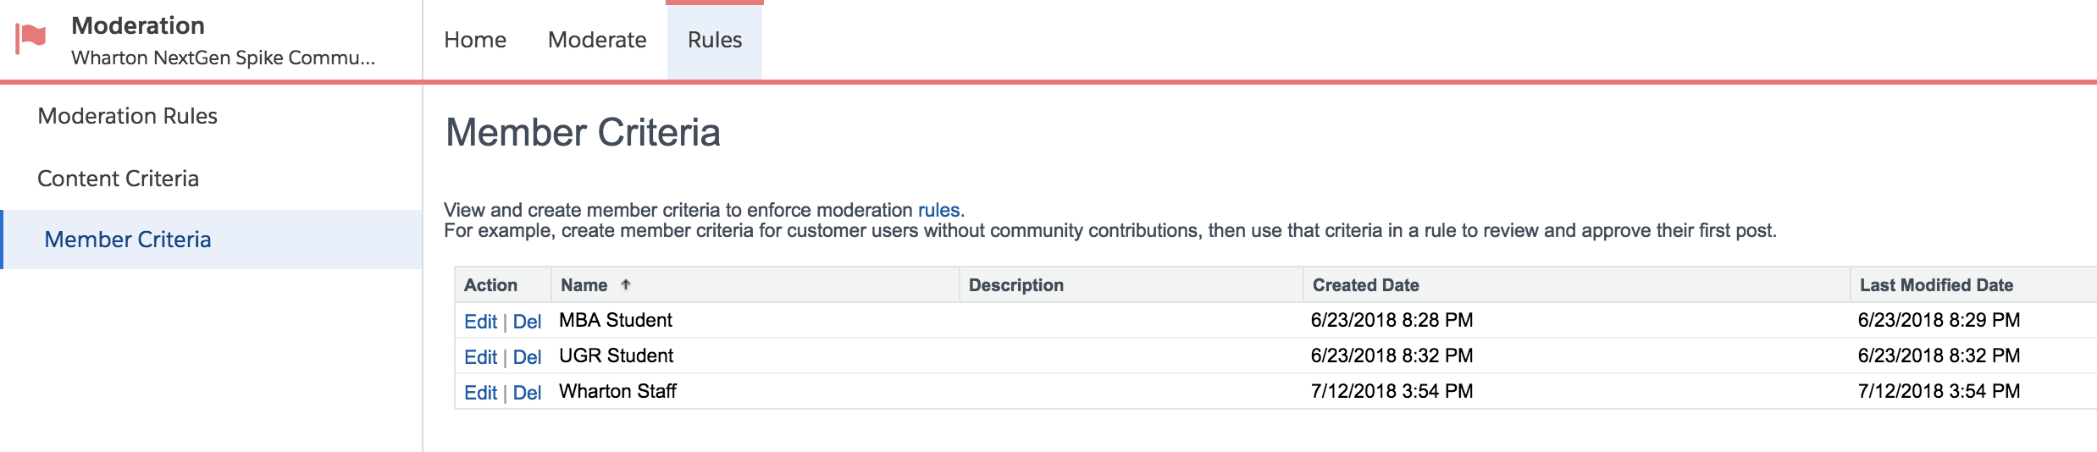Switch to the Moderate tab
Screen dimensions: 2097x452
pos(597,40)
